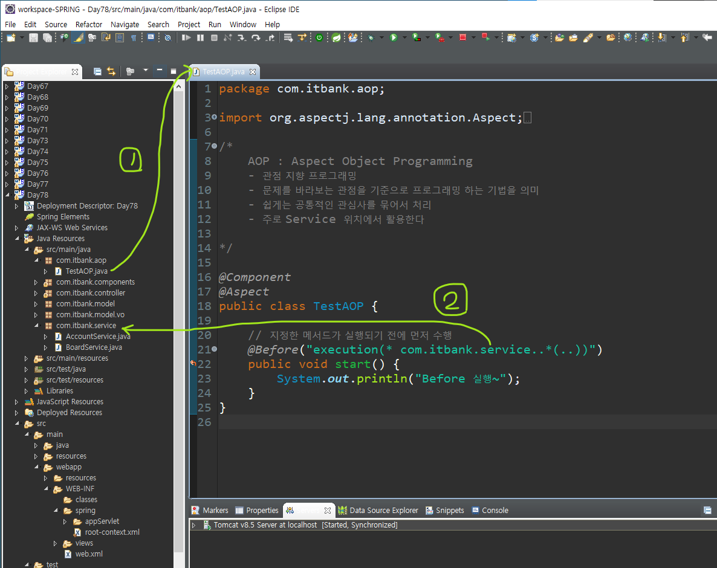Image resolution: width=717 pixels, height=568 pixels.
Task: Toggle Show Whitespace Characters pilcrow icon
Action: tap(134, 38)
